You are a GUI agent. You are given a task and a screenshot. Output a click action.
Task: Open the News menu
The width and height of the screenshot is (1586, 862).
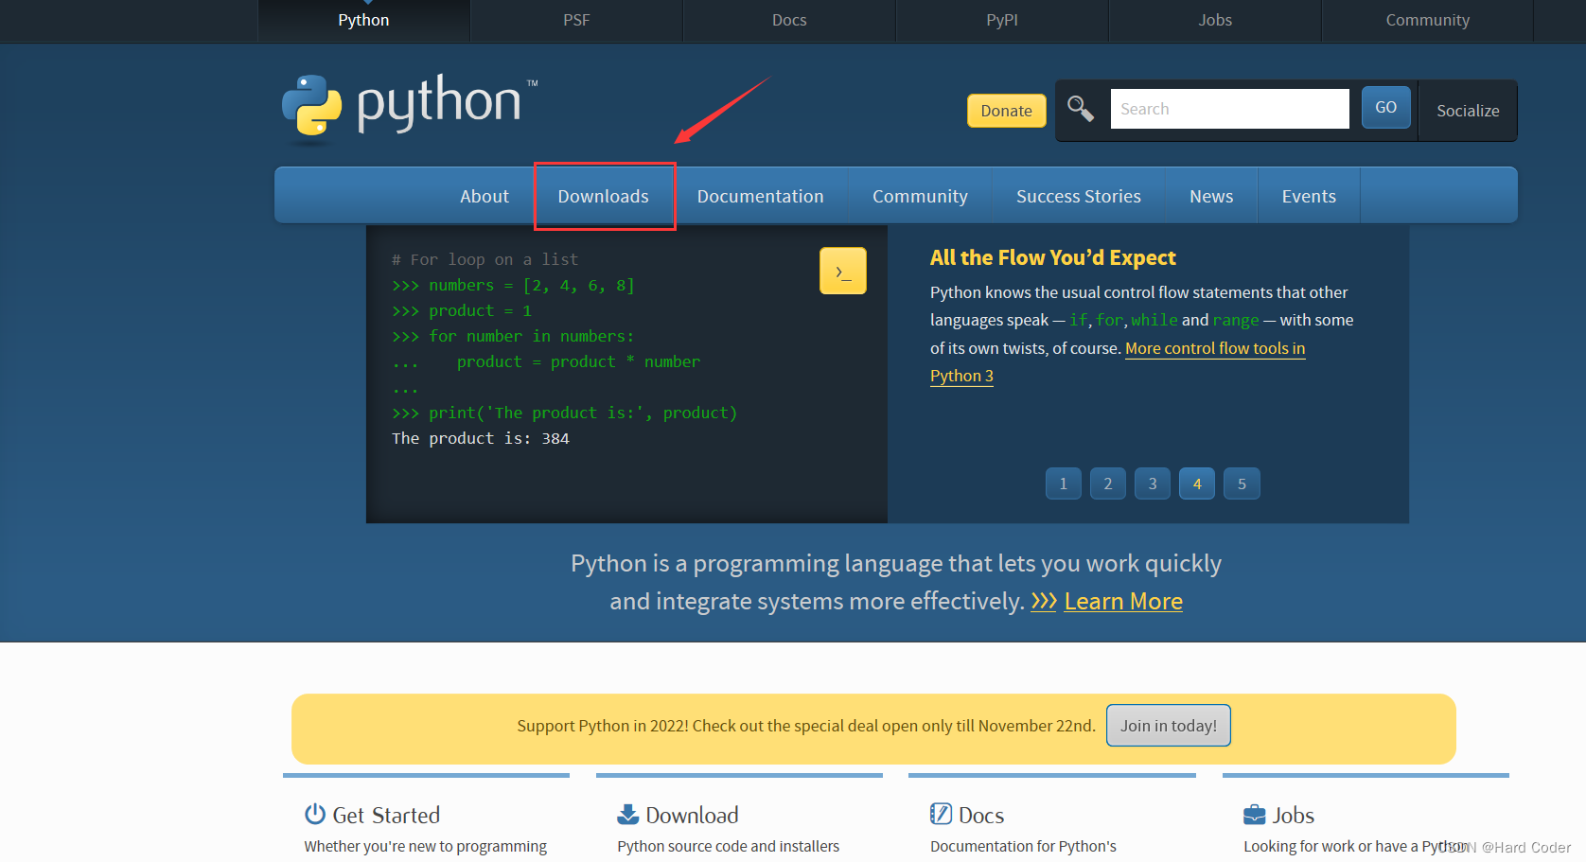click(x=1211, y=196)
